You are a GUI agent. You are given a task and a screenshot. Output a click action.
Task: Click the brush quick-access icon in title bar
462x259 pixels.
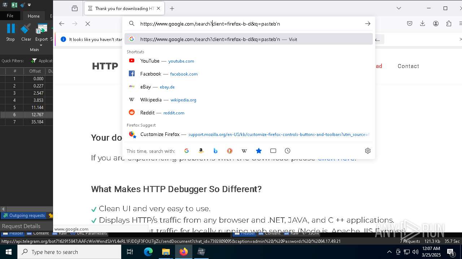(22, 5)
